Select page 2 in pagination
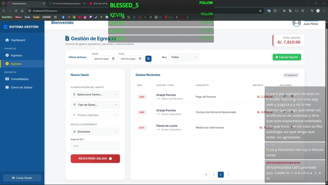 (221, 175)
